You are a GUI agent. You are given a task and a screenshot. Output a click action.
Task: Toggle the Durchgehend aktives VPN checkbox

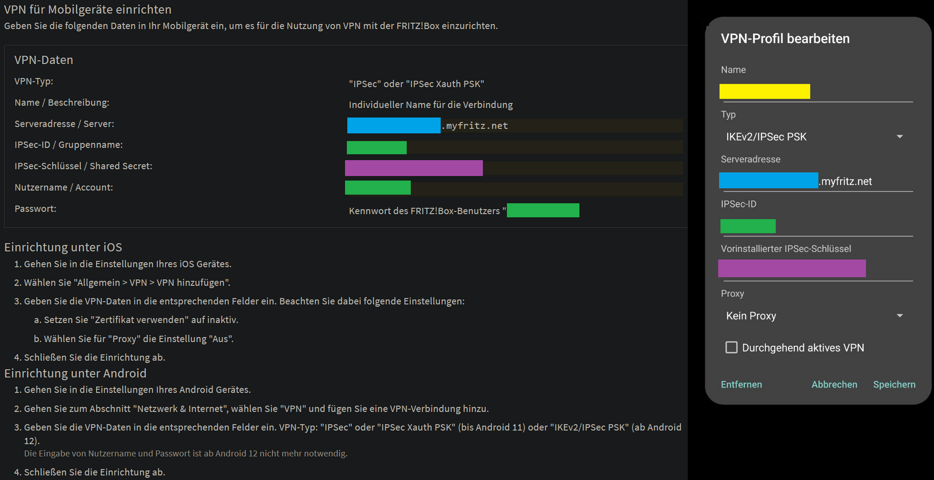tap(731, 347)
